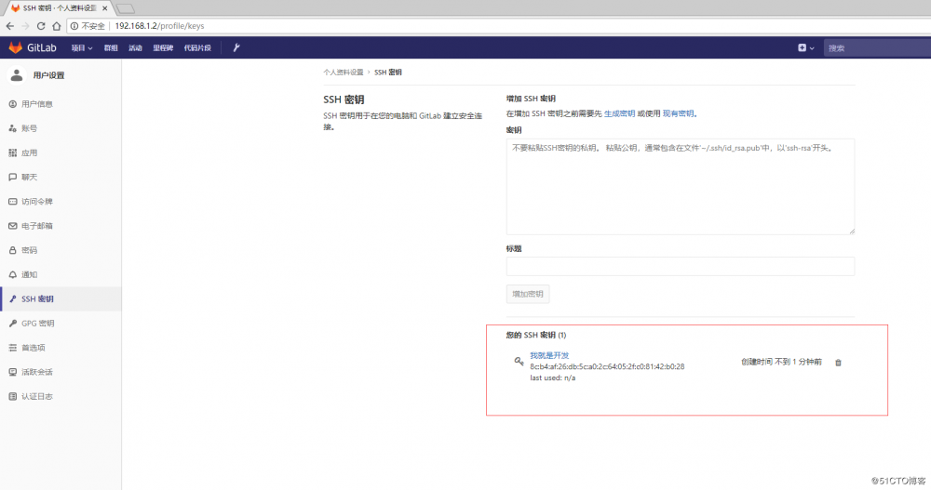
Task: Click the last used: n/a text
Action: point(553,377)
